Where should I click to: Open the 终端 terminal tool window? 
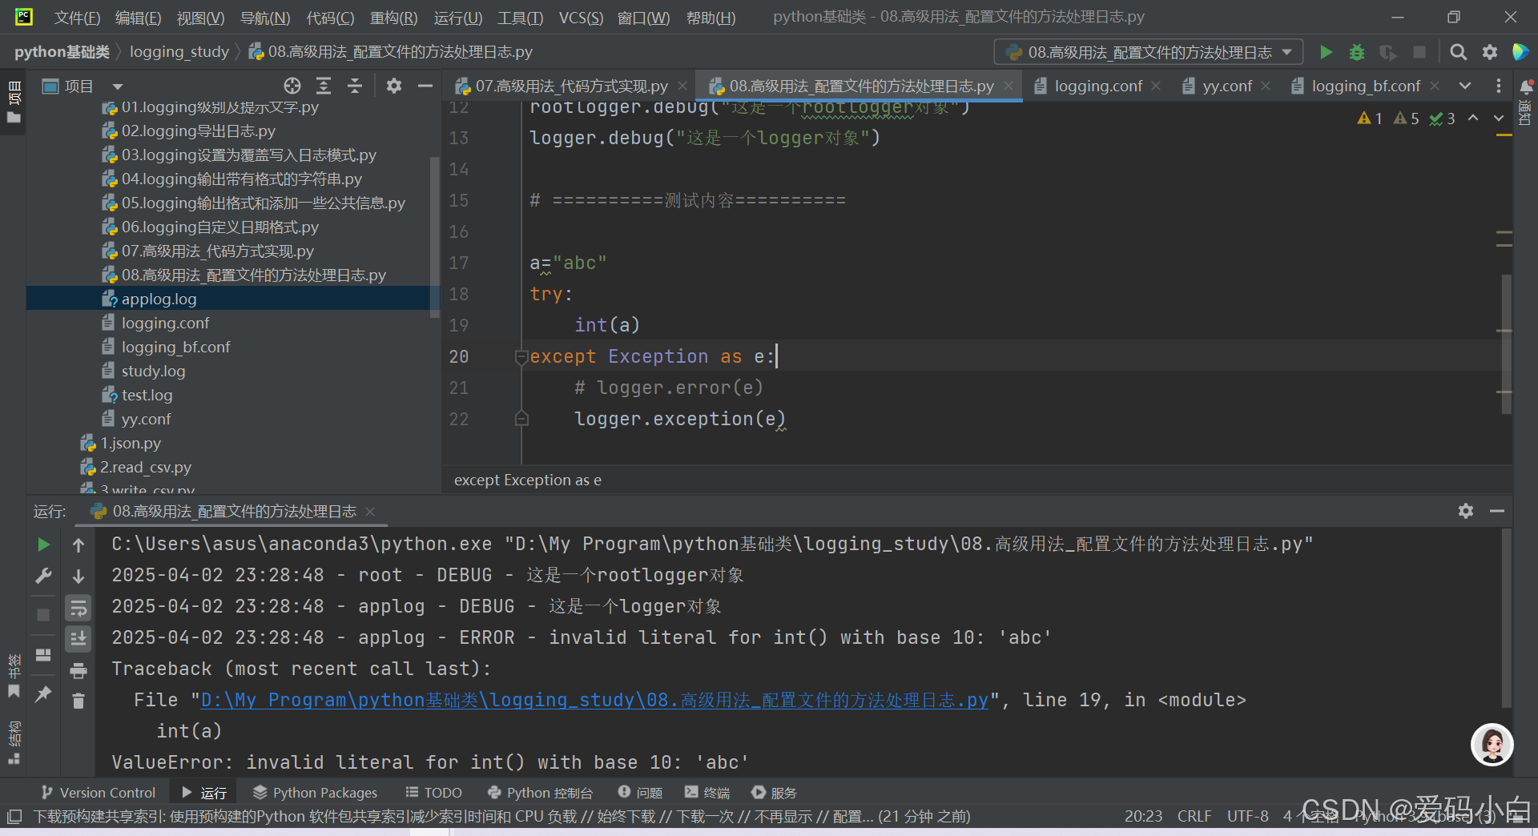click(707, 793)
